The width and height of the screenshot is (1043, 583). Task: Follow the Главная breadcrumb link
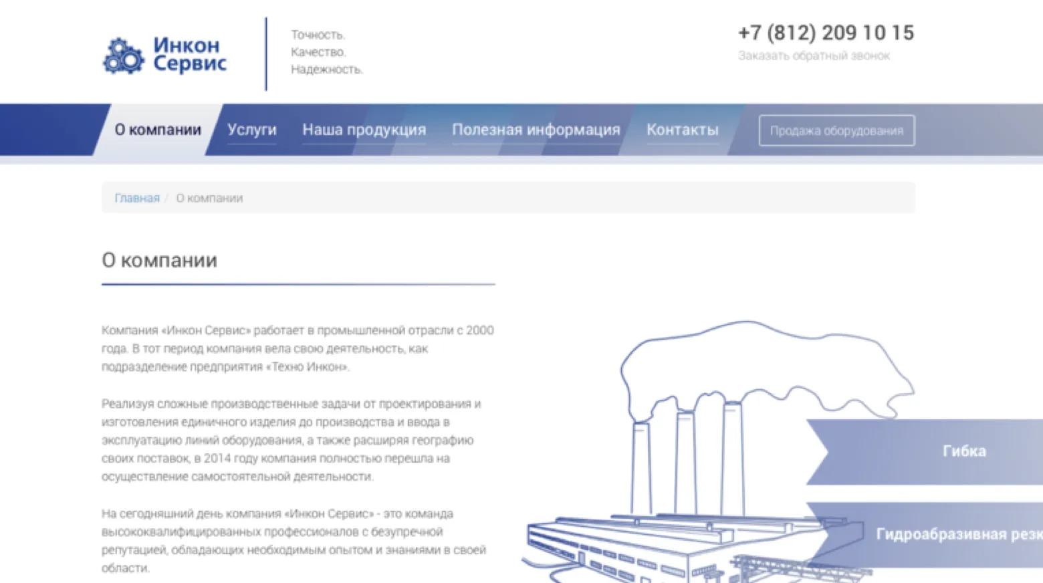tap(137, 198)
